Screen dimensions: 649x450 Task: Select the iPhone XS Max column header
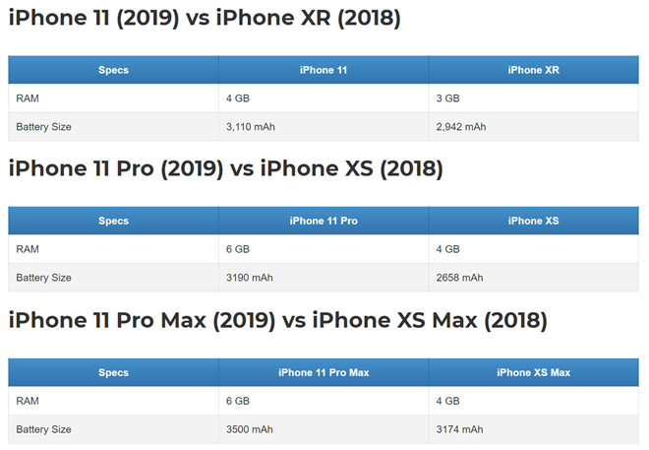(x=533, y=373)
